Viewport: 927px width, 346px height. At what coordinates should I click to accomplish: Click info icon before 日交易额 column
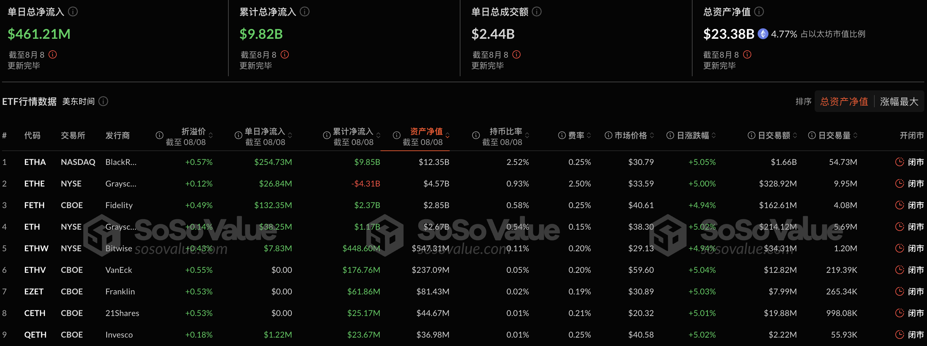751,135
